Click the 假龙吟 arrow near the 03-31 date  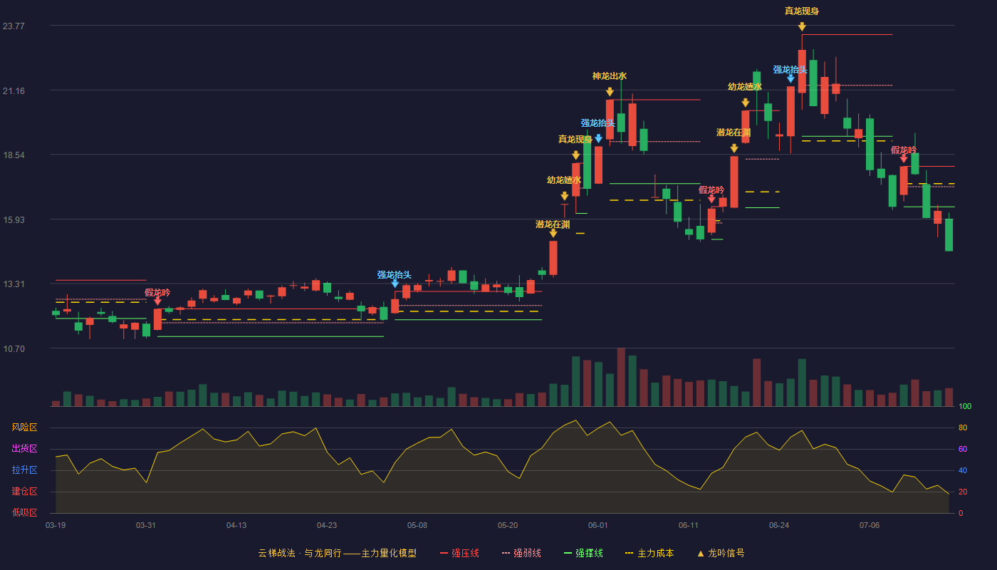pyautogui.click(x=157, y=301)
